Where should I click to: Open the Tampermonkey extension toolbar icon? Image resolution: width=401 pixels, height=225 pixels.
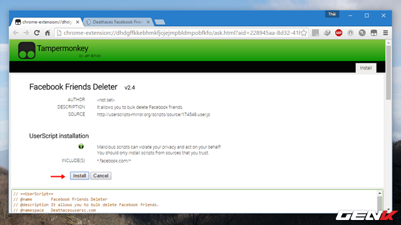[x=373, y=32]
